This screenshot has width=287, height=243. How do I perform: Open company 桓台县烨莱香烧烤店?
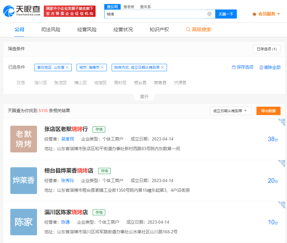click(x=69, y=171)
